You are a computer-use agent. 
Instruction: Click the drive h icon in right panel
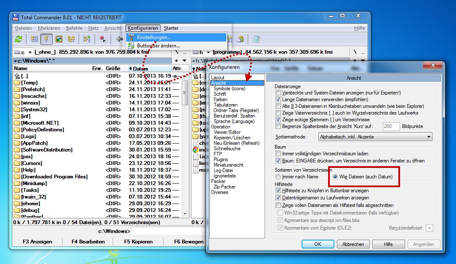196,52
